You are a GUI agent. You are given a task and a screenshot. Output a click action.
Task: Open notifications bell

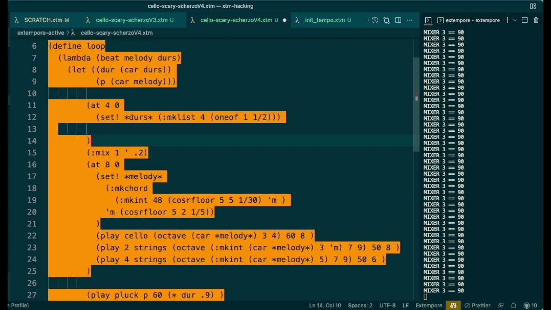tap(514, 305)
